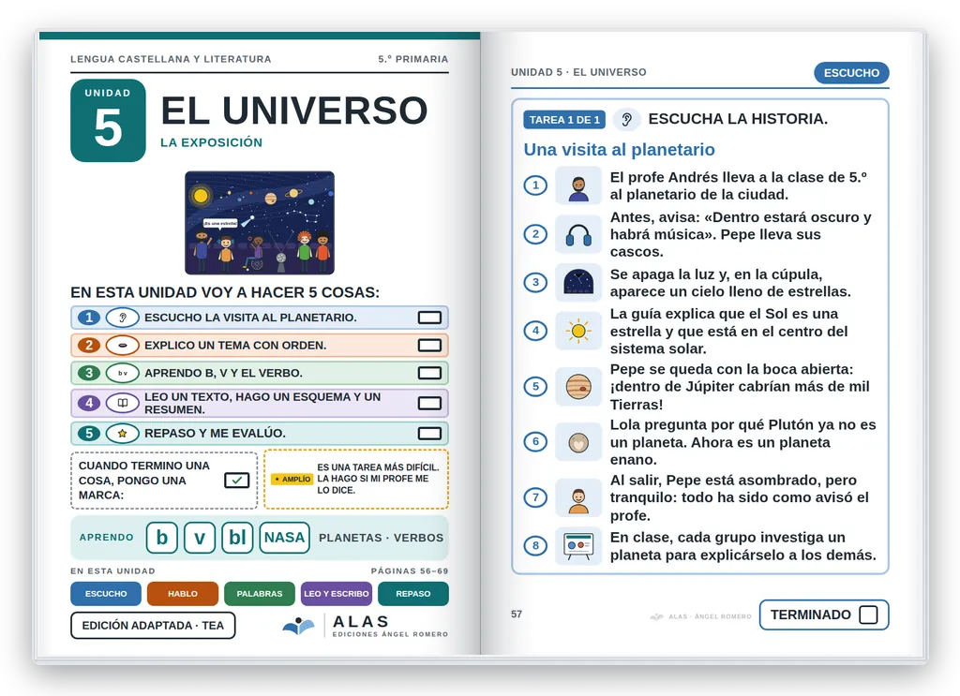Click the number 2 circle of the story list
Screen dimensions: 960x696
535,234
